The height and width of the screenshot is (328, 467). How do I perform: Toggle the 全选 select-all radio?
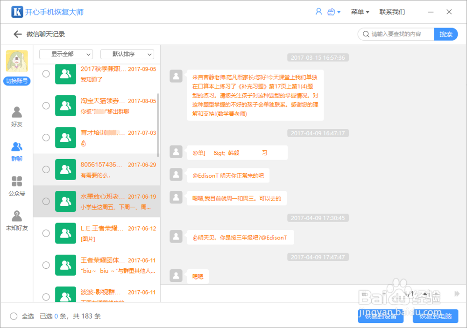pyautogui.click(x=14, y=316)
